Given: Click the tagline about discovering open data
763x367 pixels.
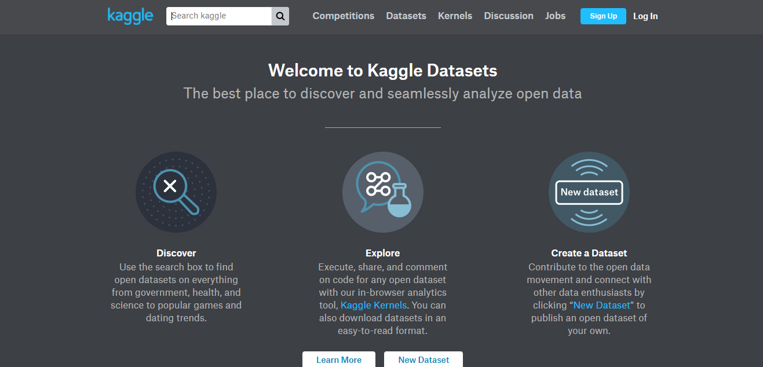Looking at the screenshot, I should tap(382, 93).
